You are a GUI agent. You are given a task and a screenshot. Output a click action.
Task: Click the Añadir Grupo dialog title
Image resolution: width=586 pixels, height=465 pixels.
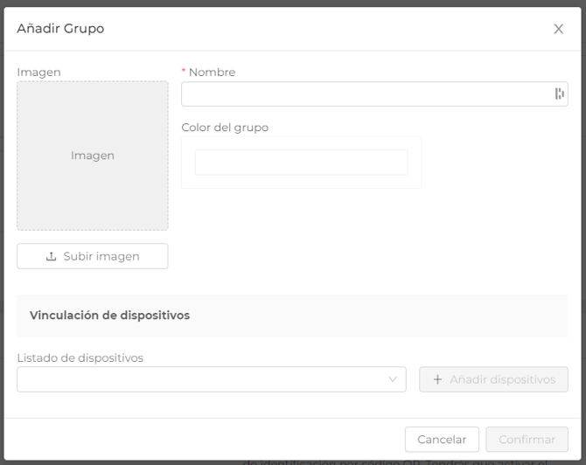coord(60,29)
